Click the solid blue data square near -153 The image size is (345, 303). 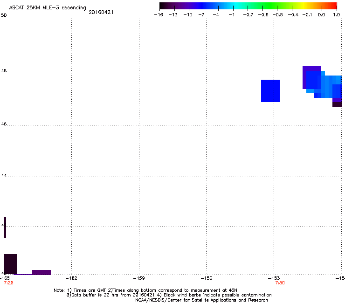(x=270, y=91)
